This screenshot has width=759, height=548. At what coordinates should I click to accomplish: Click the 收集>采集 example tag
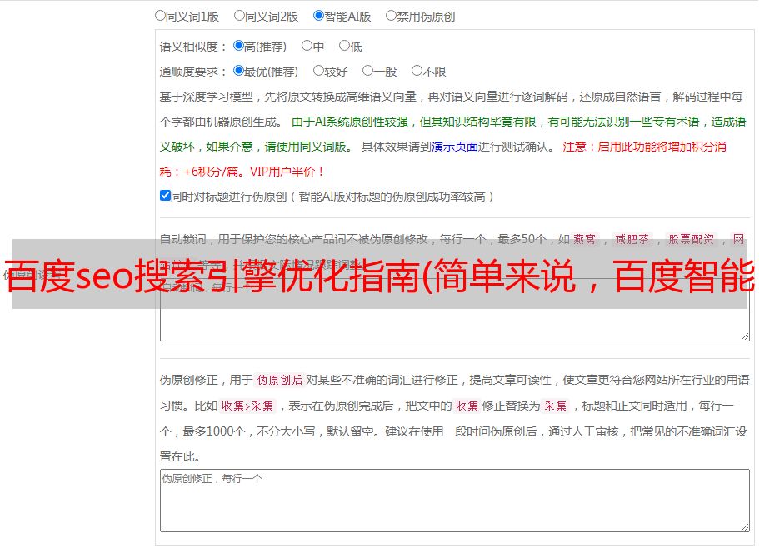[247, 406]
